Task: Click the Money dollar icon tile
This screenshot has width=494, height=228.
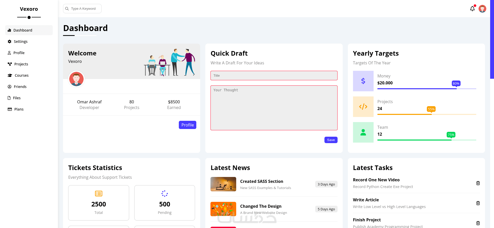Action: [x=363, y=81]
